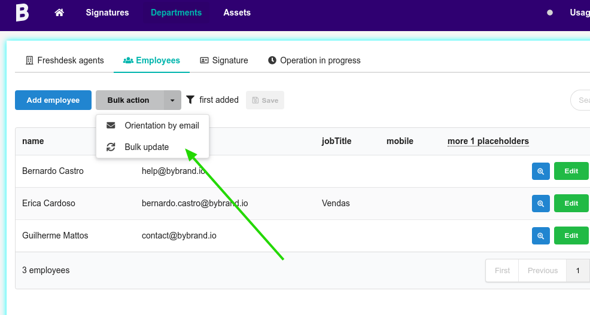Click the Bybrand logo icon
This screenshot has width=590, height=315.
[x=22, y=13]
